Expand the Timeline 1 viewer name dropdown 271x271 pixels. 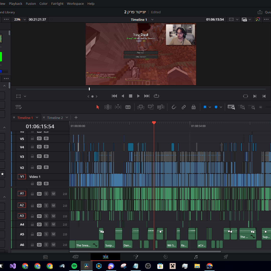[152, 20]
